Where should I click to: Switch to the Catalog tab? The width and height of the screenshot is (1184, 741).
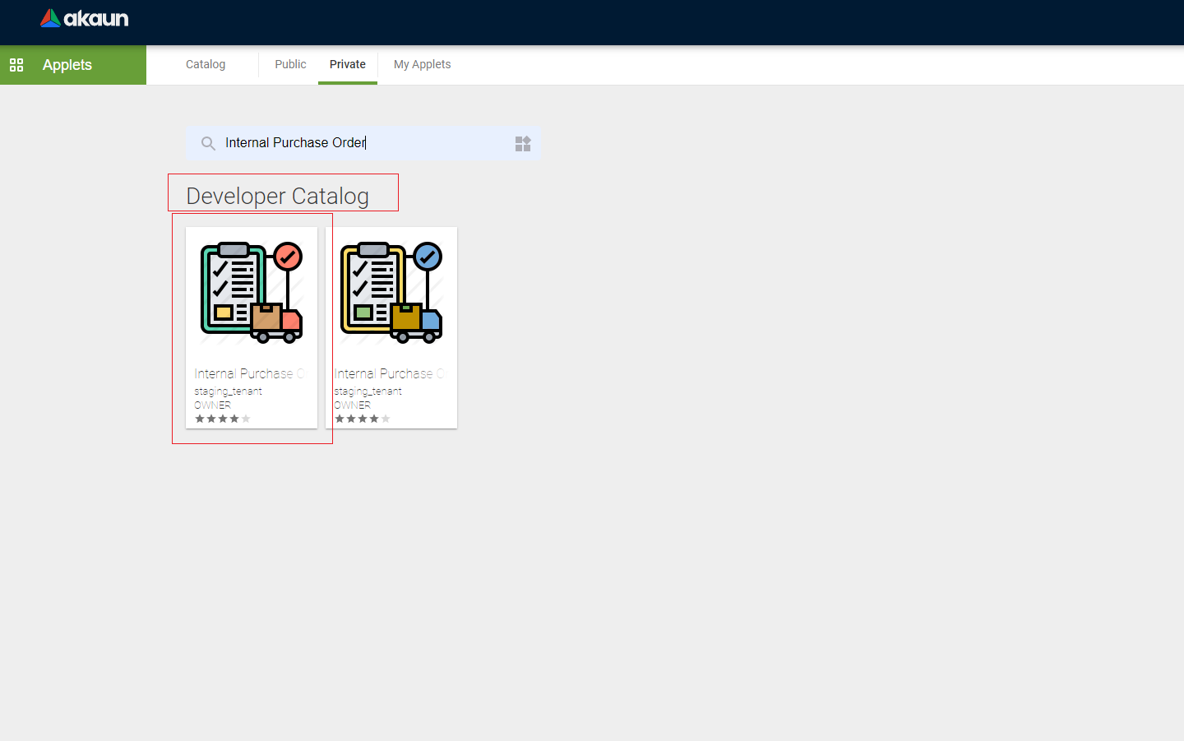[x=206, y=64]
